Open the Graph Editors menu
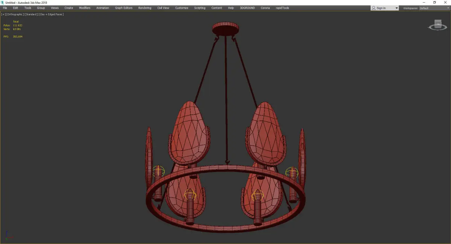451x244 pixels. click(x=124, y=8)
